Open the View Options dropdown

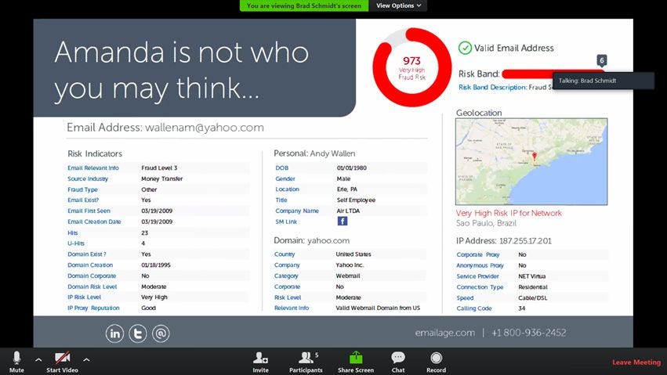tap(398, 5)
